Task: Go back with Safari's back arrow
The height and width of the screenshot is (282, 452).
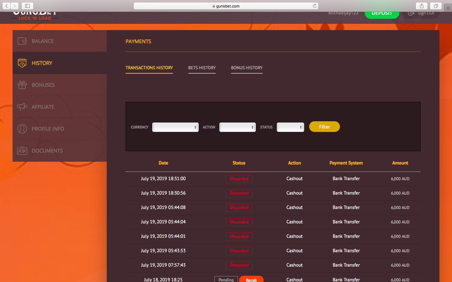Action: coord(7,6)
